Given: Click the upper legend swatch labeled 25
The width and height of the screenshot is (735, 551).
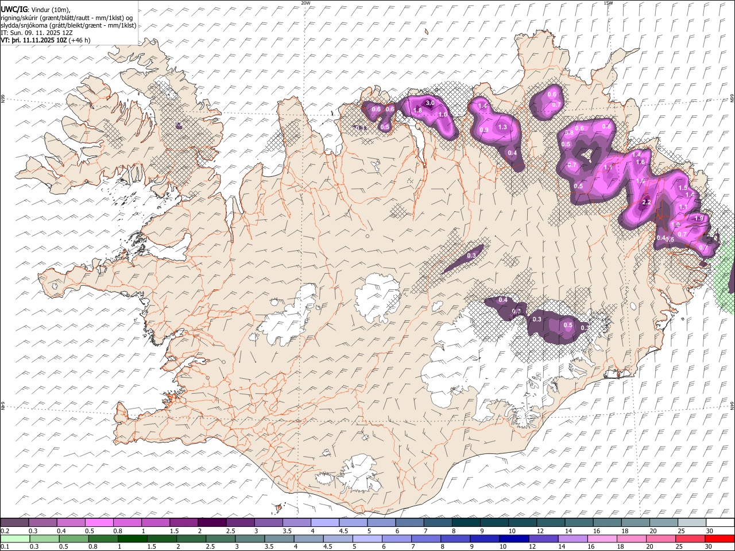Looking at the screenshot, I should point(692,523).
